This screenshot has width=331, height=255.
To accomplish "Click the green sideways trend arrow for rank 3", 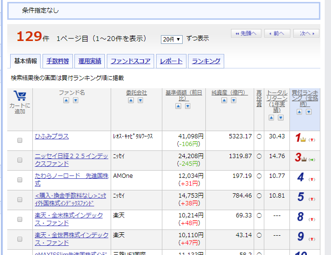I will pos(312,160).
